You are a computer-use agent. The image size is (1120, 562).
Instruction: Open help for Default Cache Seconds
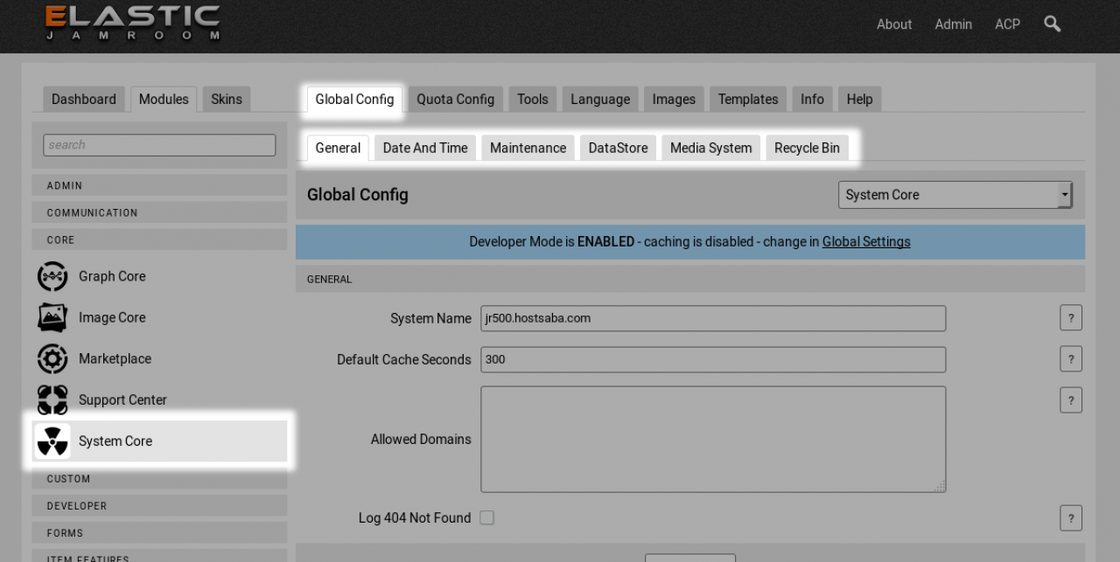pos(1070,359)
